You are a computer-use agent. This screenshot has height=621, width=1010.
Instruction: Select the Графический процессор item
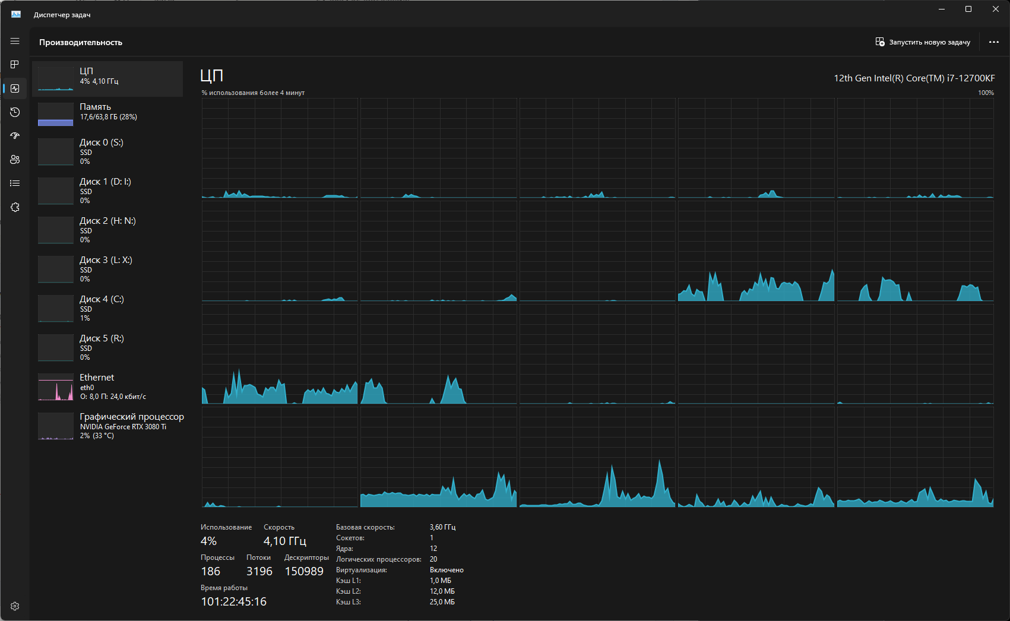tap(107, 426)
